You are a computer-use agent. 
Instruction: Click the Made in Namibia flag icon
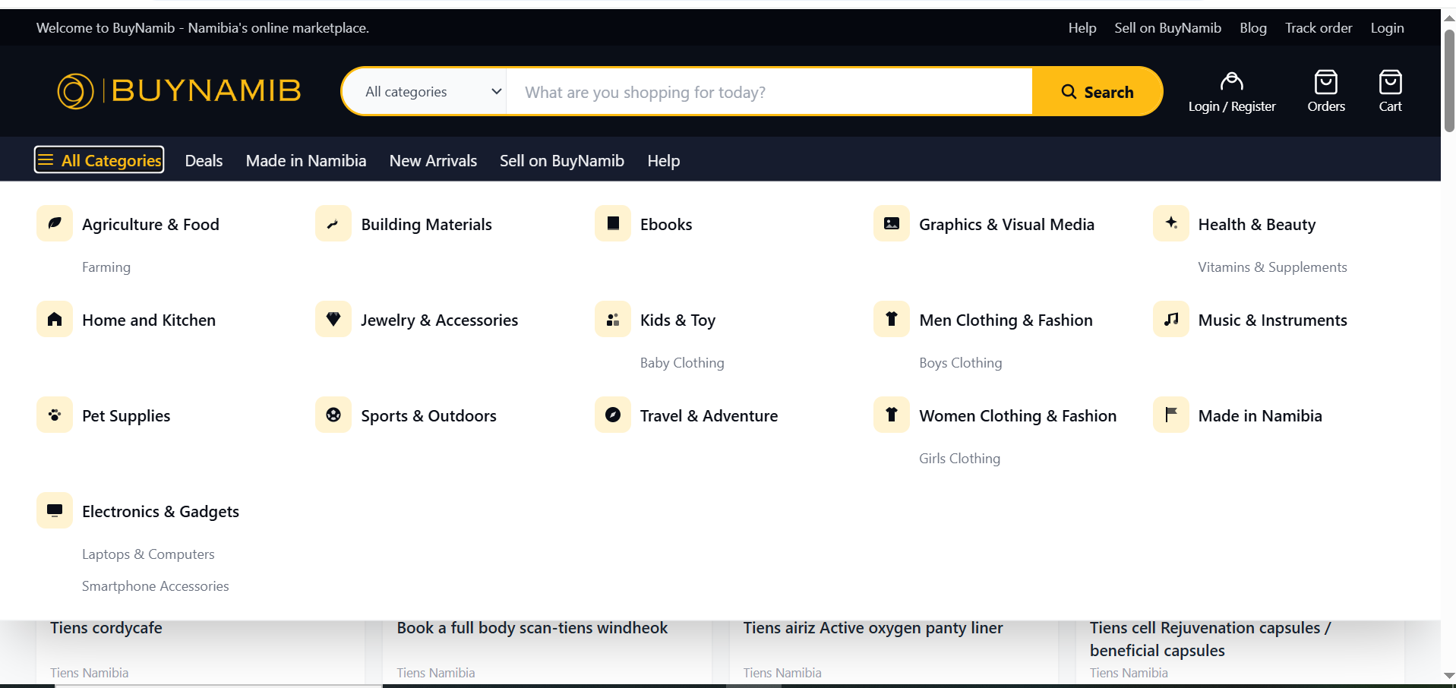point(1171,415)
